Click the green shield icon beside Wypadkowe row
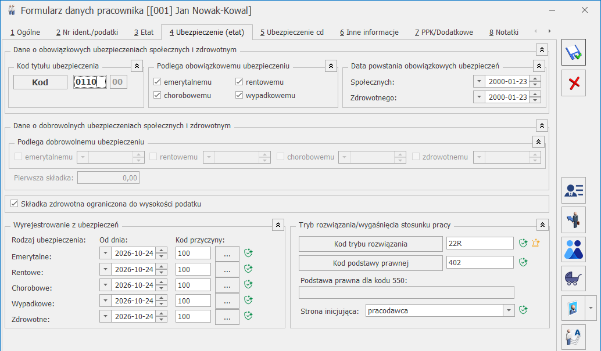 tap(248, 300)
